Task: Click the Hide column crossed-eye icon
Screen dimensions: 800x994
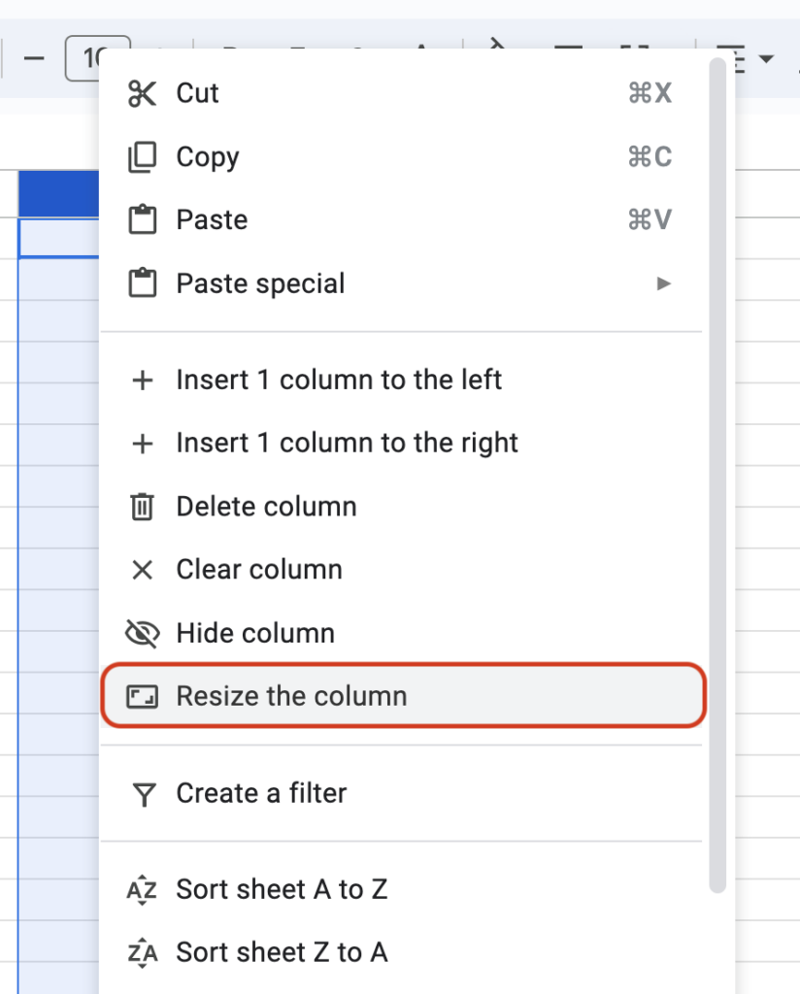Action: [142, 632]
